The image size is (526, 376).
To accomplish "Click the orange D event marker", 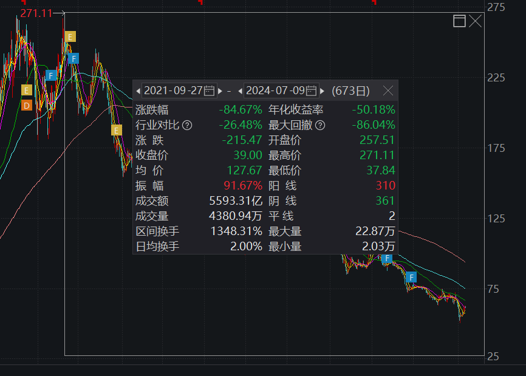I will (26, 106).
